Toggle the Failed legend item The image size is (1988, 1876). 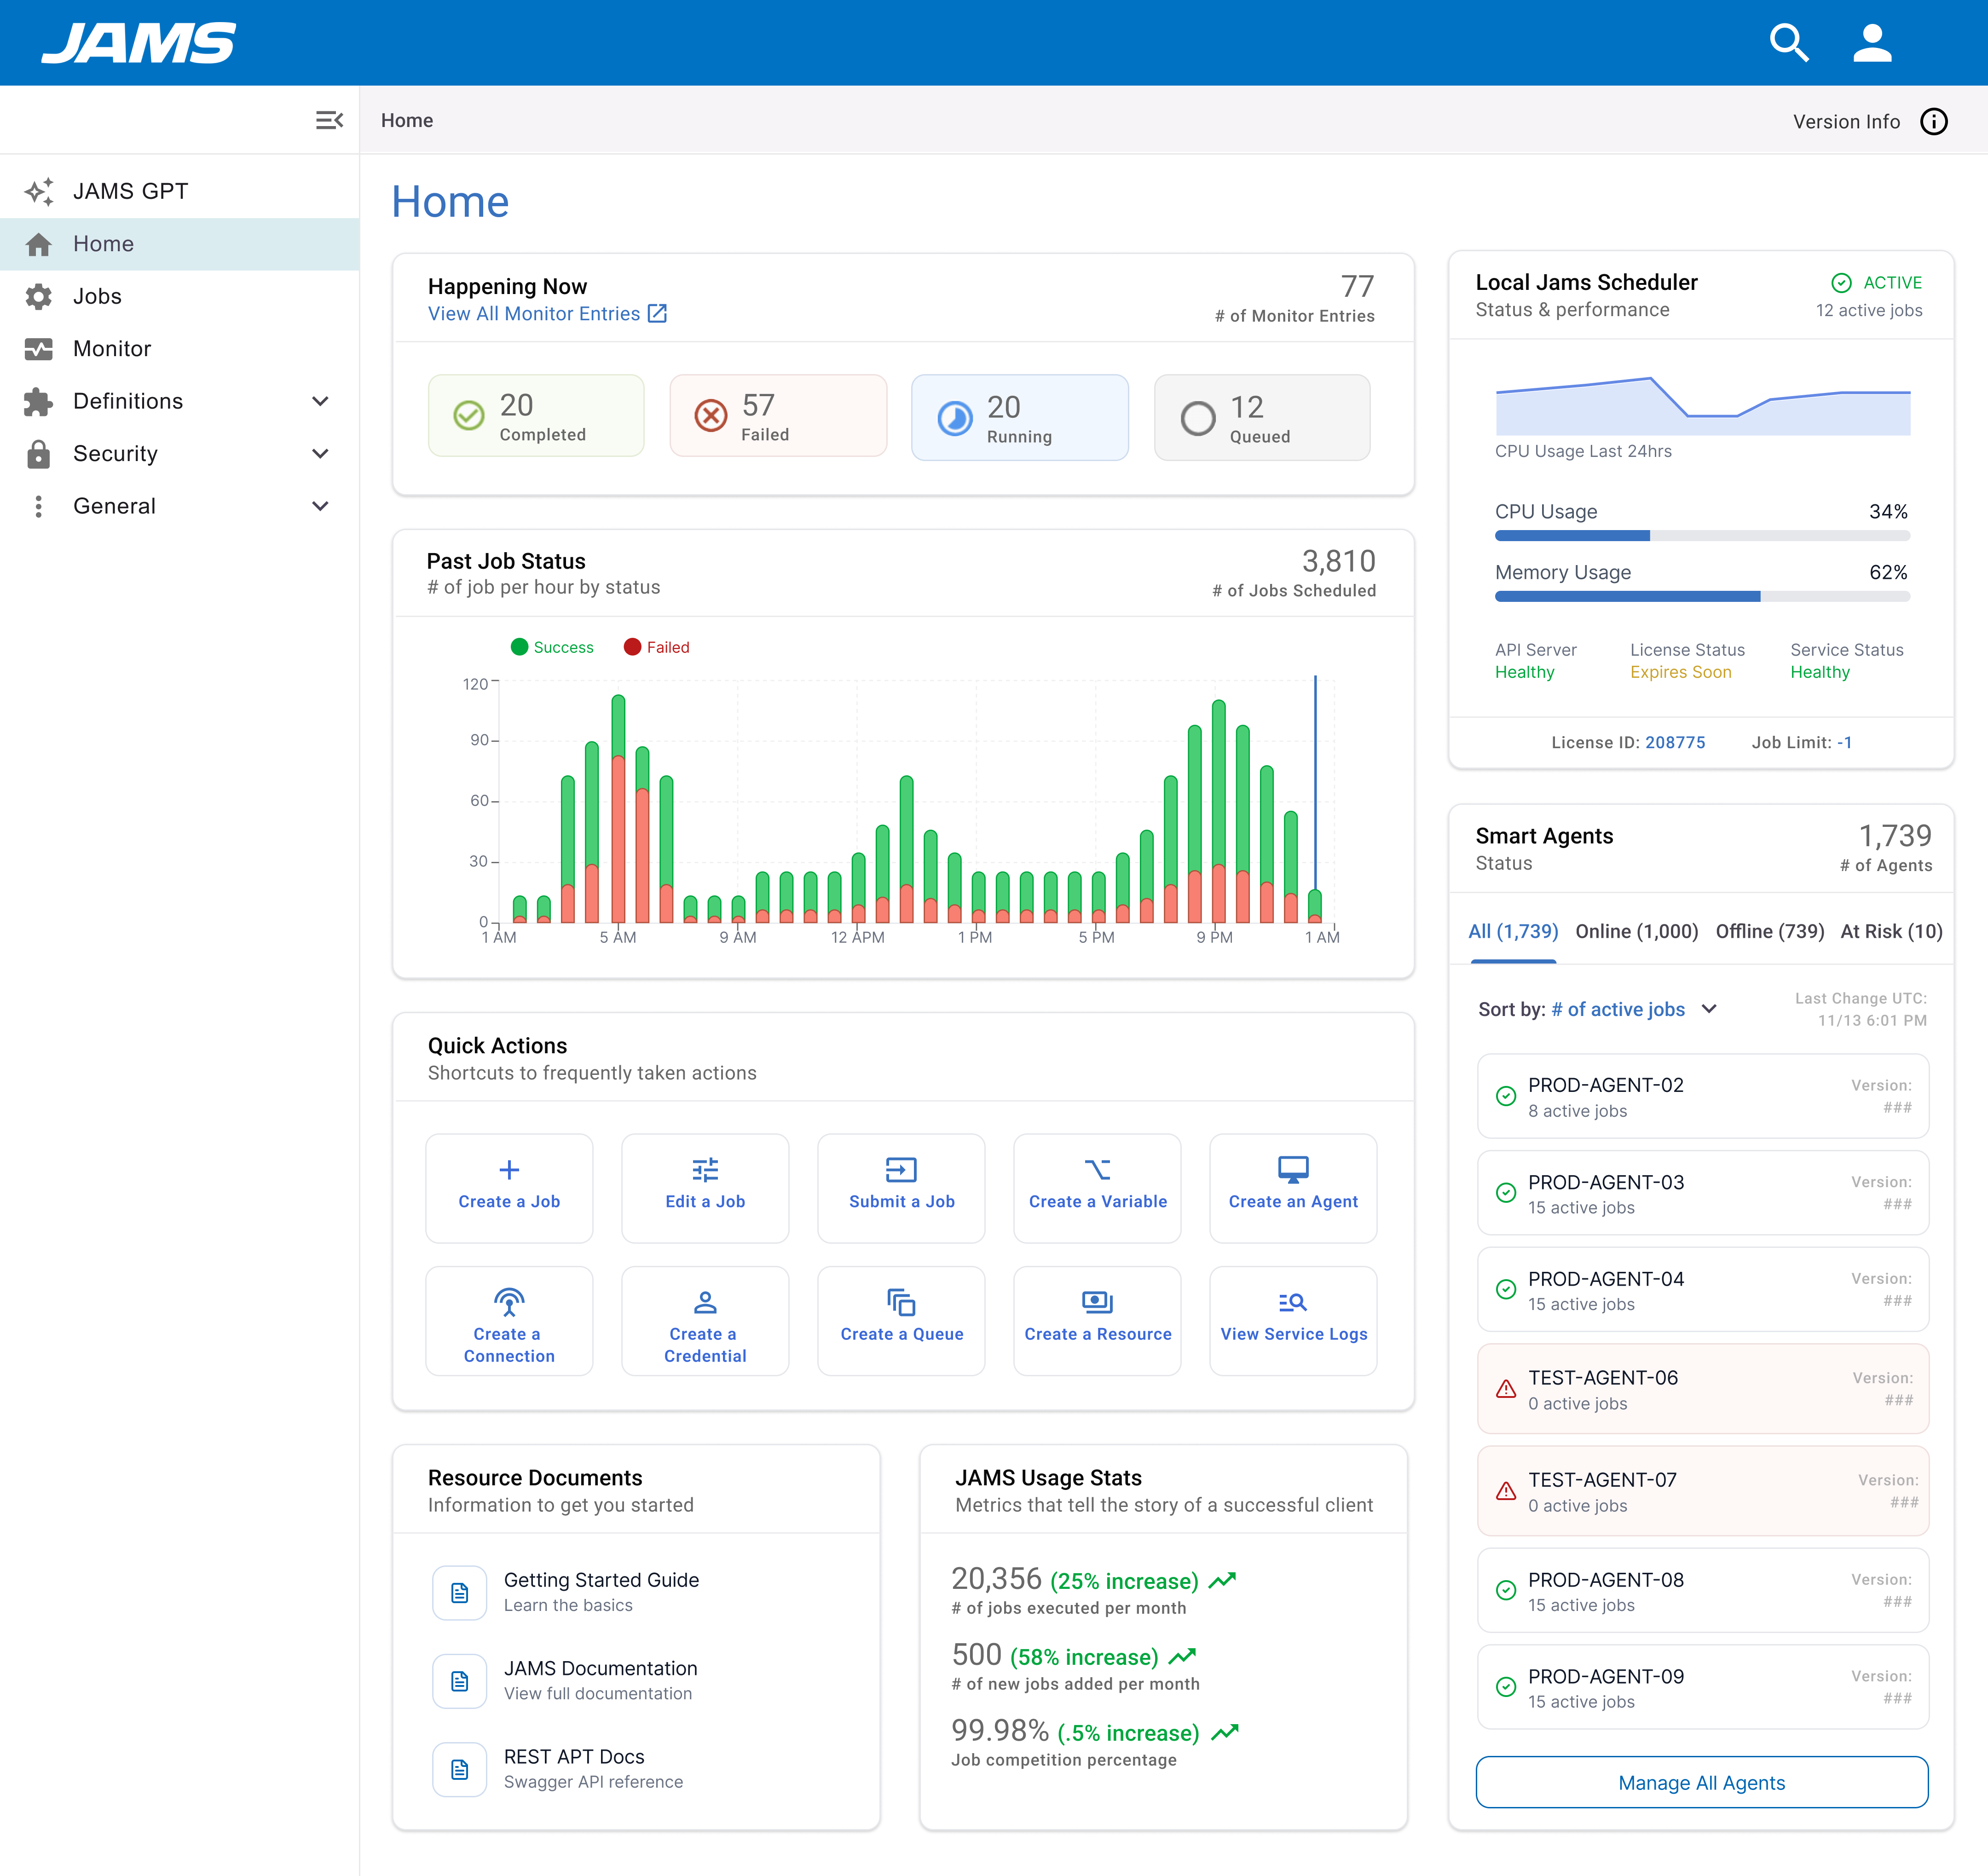[657, 647]
